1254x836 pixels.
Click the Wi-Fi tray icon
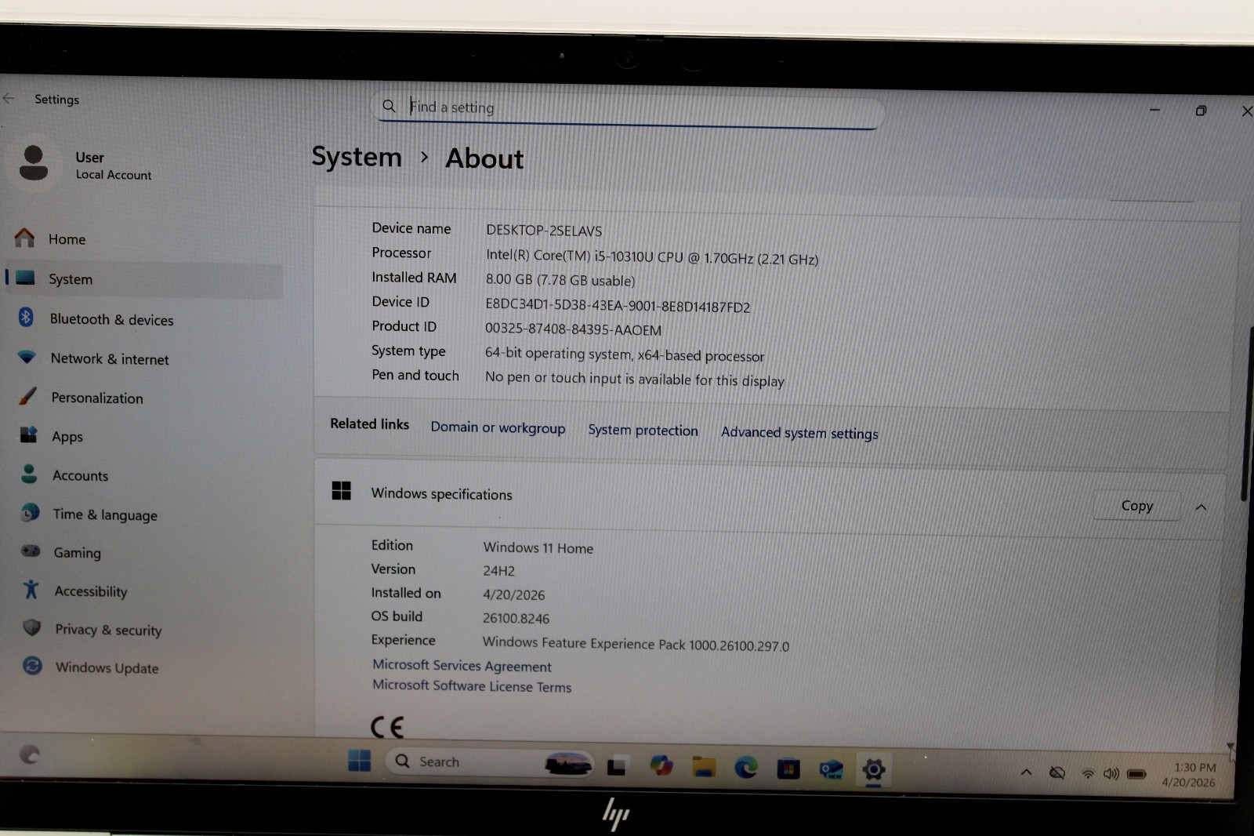point(1088,774)
